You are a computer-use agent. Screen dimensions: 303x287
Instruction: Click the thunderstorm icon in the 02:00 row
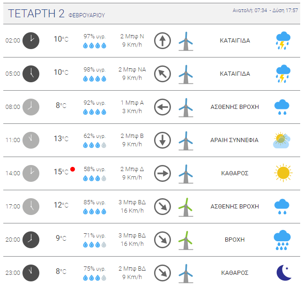[283, 41]
